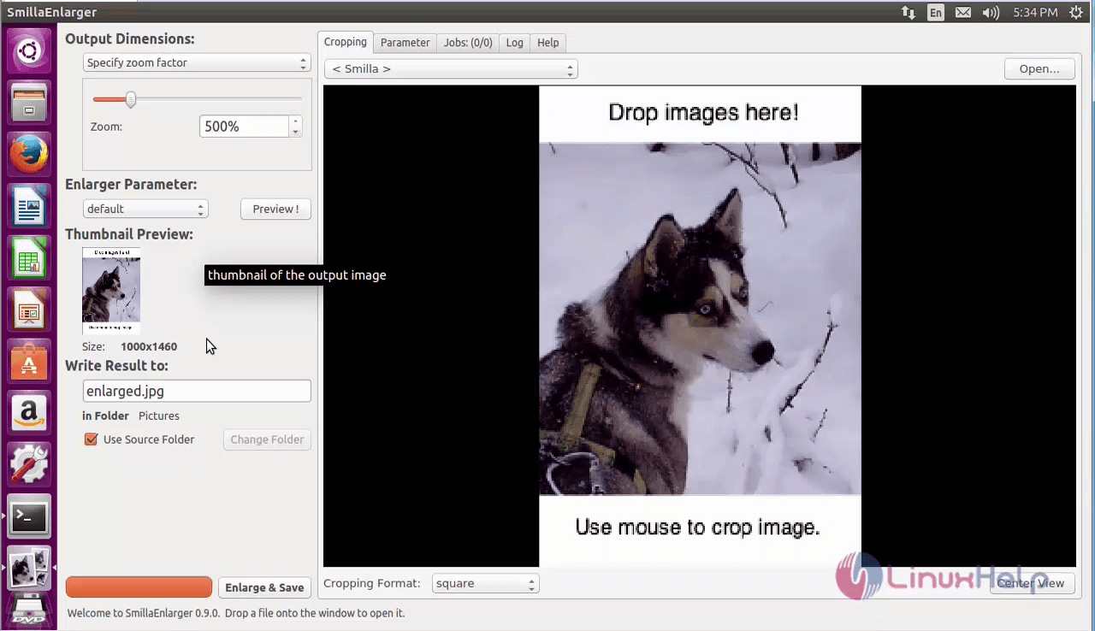The width and height of the screenshot is (1095, 631).
Task: Open Specify zoom factor dropdown
Action: 196,62
